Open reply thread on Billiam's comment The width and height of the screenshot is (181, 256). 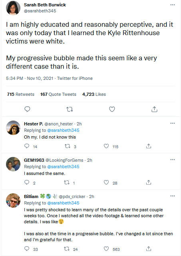27,249
